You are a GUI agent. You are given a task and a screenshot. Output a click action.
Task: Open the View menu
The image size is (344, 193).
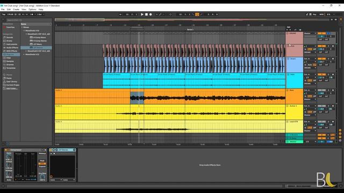coord(24,10)
